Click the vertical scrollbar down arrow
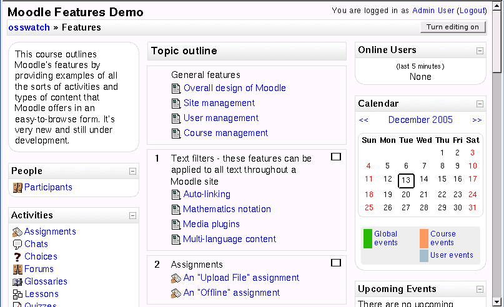This screenshot has width=504, height=307. click(497, 302)
